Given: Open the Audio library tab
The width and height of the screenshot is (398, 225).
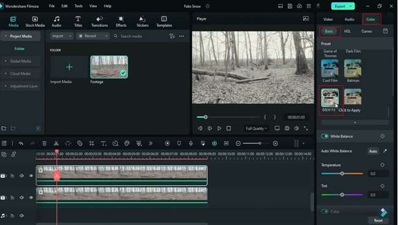Looking at the screenshot, I should tap(56, 22).
